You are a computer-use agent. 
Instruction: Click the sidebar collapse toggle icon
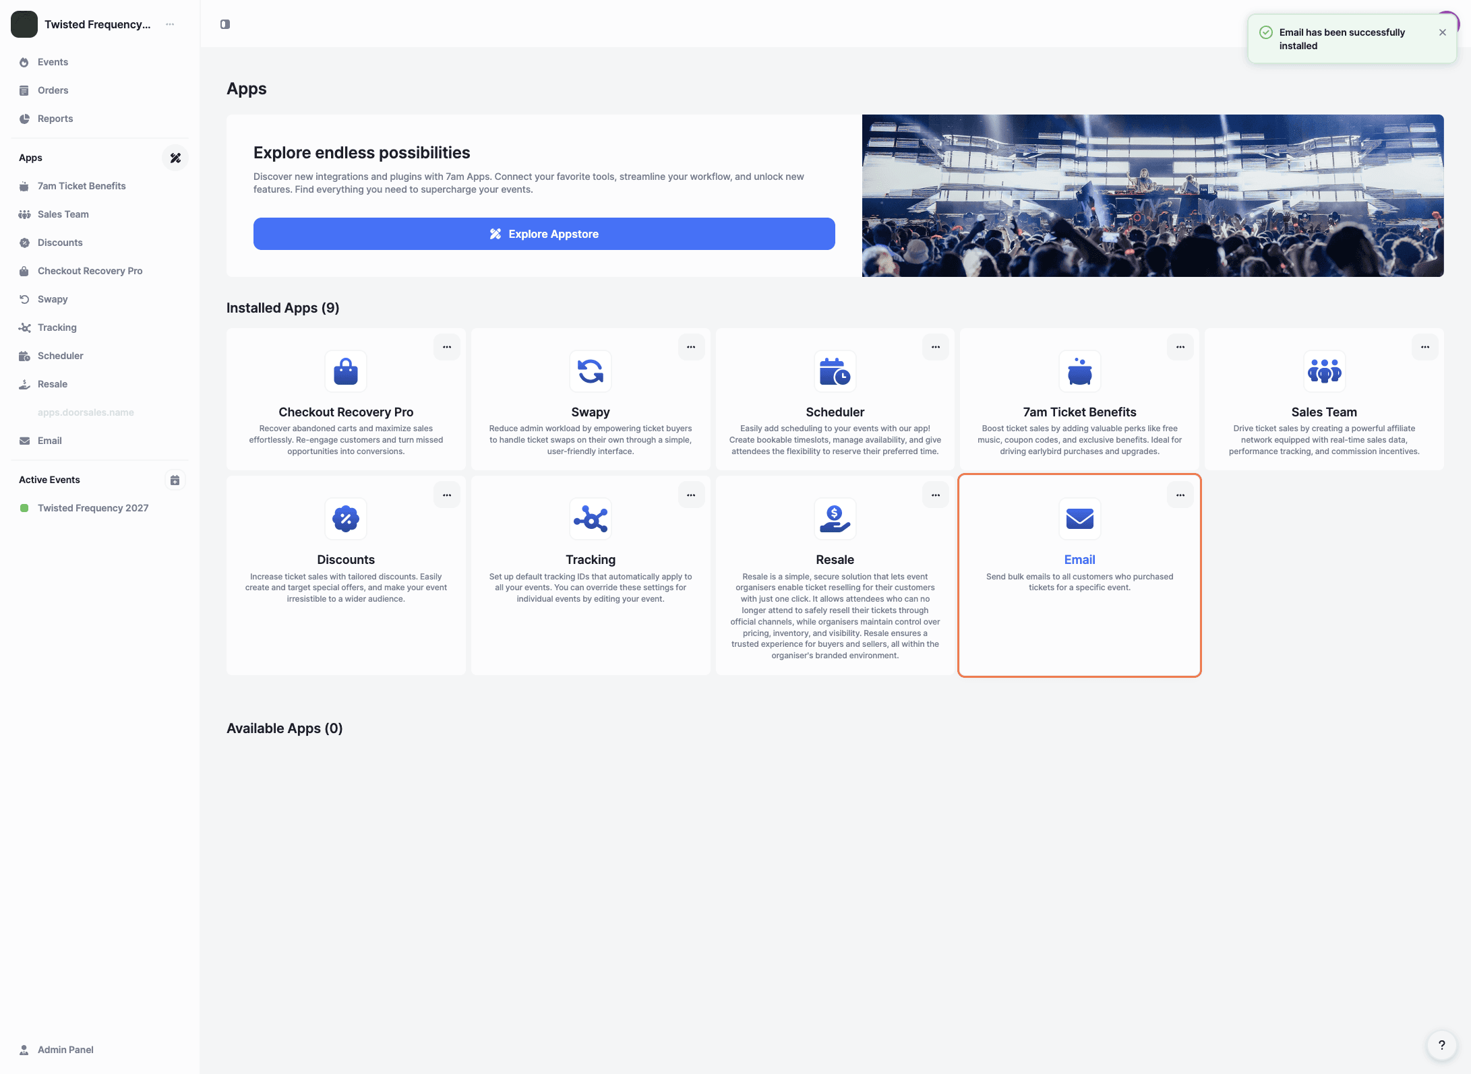pos(225,24)
